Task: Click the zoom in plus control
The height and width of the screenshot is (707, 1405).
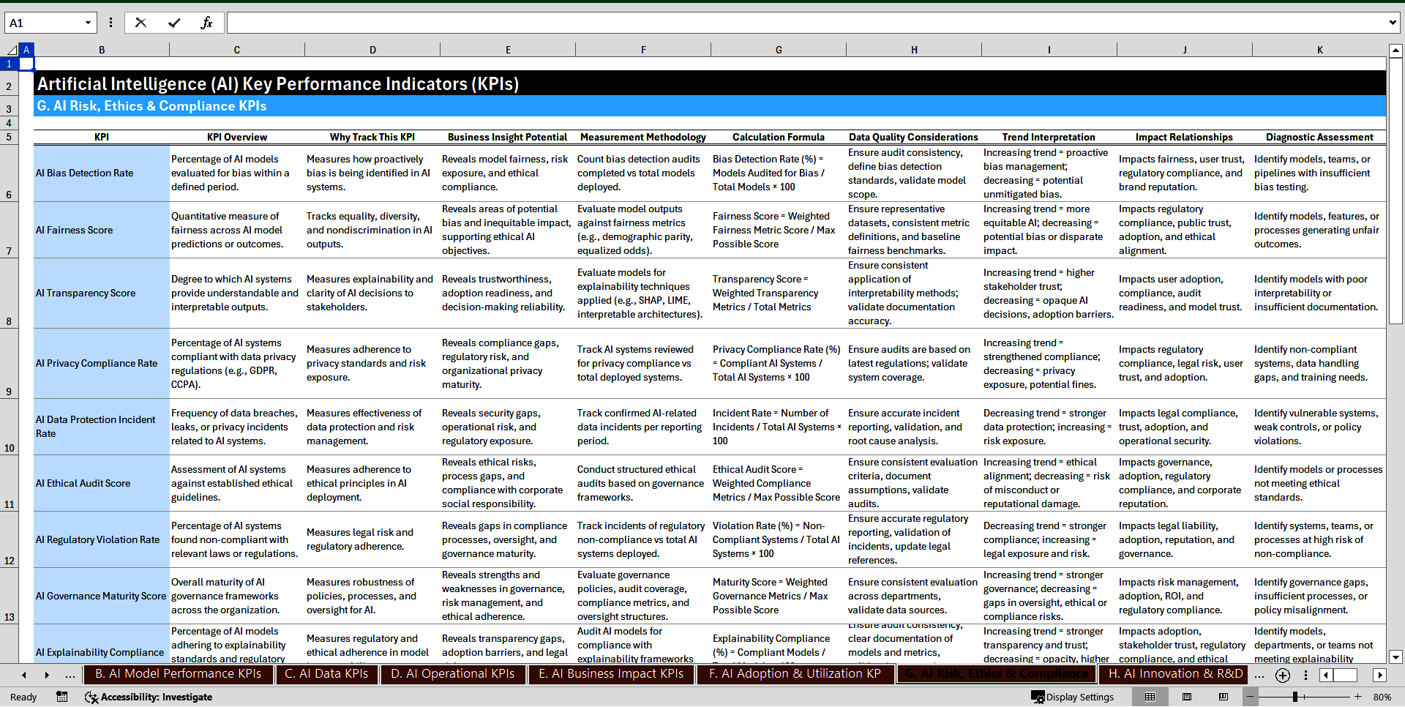Action: click(1357, 697)
